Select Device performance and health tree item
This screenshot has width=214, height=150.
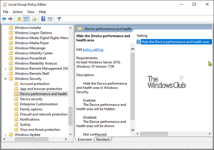point(44,94)
